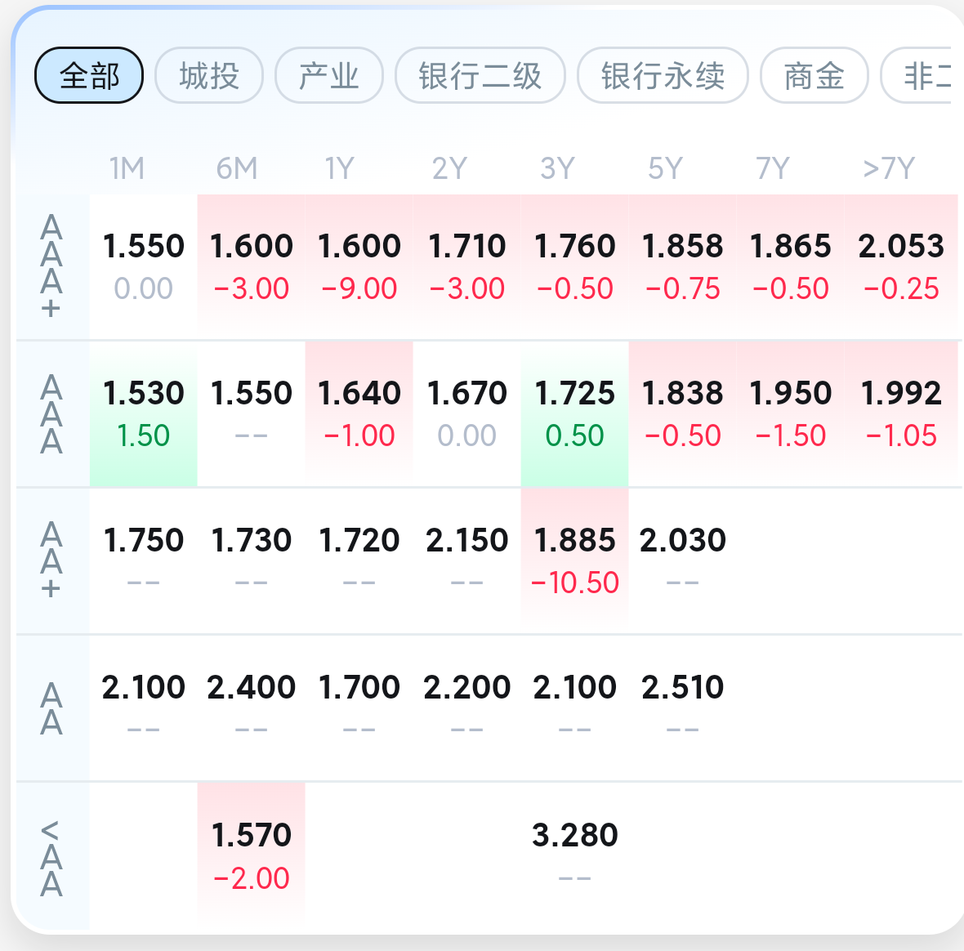Image resolution: width=964 pixels, height=951 pixels.
Task: Open the 银行二级 category tab
Action: (480, 76)
